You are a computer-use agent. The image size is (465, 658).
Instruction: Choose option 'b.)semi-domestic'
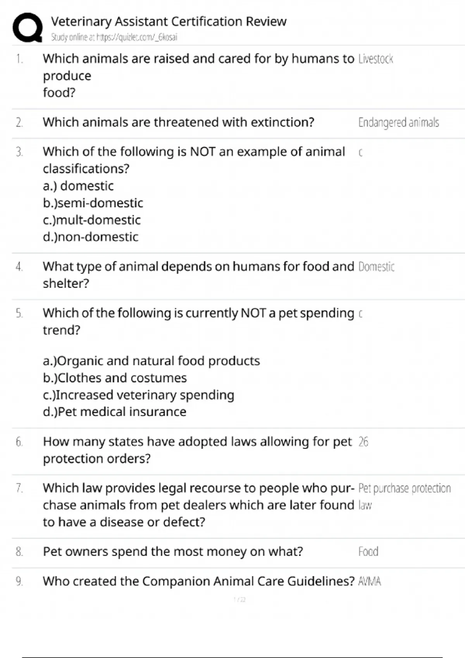tap(93, 203)
